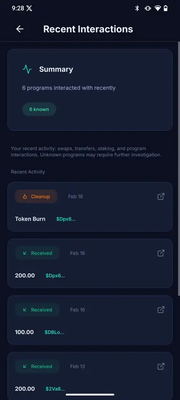Tap the home gesture bar at bottom
The height and width of the screenshot is (400, 180).
[90, 394]
